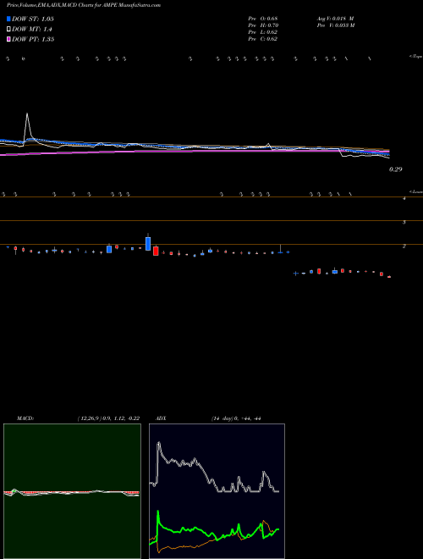
Task: Click the magenta DOW PT legend swatch
Action: (8, 39)
